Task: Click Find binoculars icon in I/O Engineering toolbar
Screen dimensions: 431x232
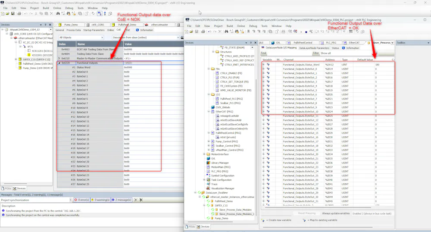Action: [58, 13]
